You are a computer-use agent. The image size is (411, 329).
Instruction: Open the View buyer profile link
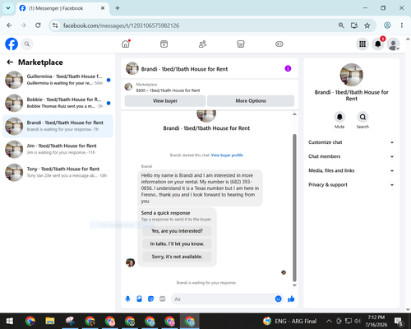227,155
